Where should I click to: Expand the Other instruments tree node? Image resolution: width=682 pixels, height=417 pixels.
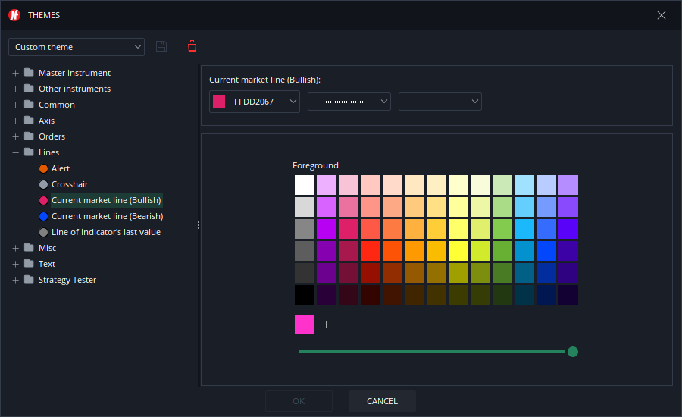click(16, 89)
